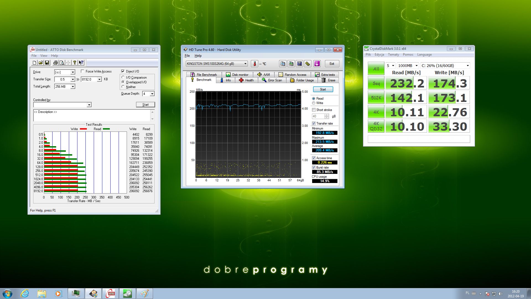Print ATTO results using the printer icon
531x299 pixels.
click(55, 63)
